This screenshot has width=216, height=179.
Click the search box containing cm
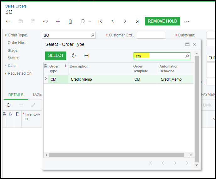click(159, 56)
